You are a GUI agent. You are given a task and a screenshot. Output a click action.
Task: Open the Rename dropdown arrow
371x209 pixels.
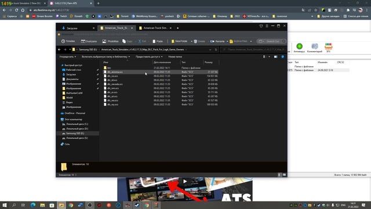click(x=227, y=41)
